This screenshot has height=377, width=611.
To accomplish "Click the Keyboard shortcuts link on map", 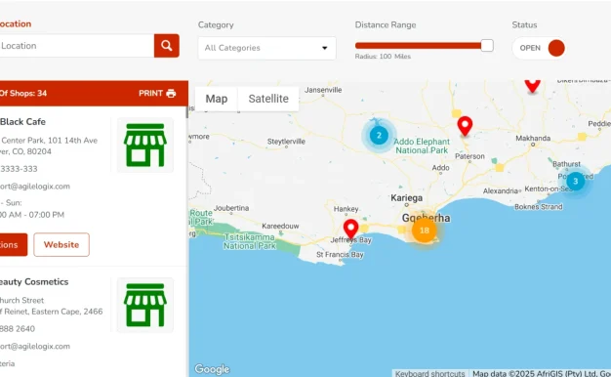I will coord(429,373).
